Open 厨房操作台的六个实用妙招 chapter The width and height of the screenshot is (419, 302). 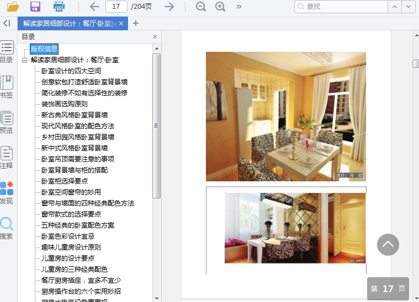point(81,292)
